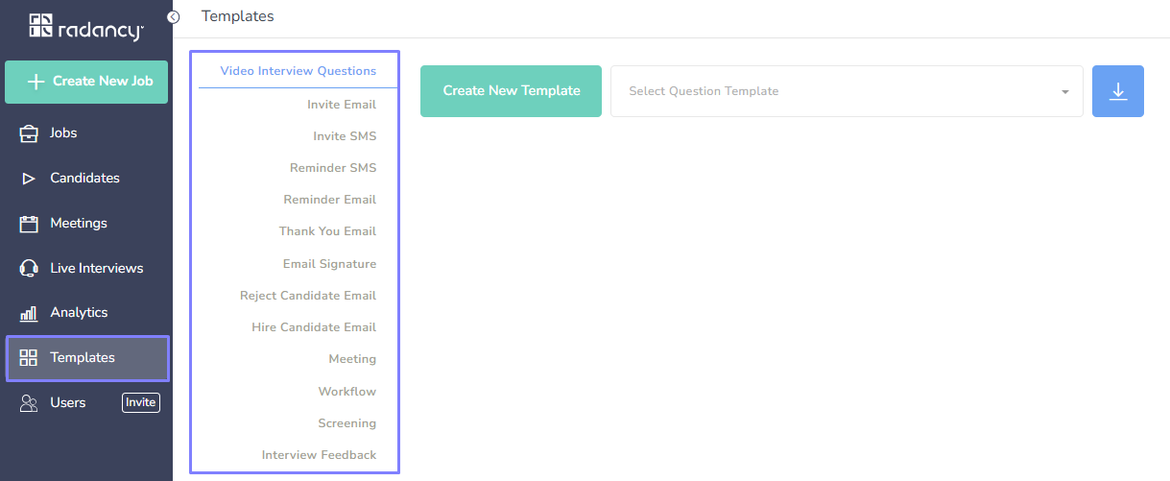Click the Create New Template button
This screenshot has width=1170, height=481.
coord(511,91)
